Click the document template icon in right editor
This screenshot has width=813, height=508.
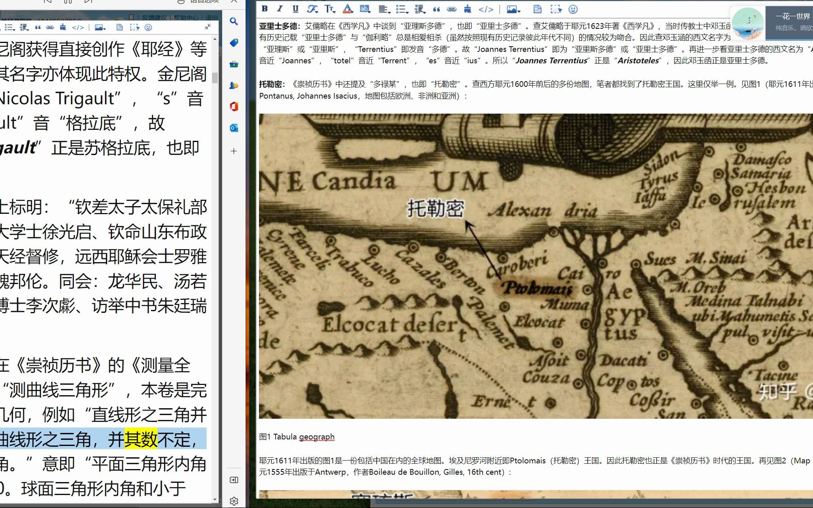click(537, 9)
